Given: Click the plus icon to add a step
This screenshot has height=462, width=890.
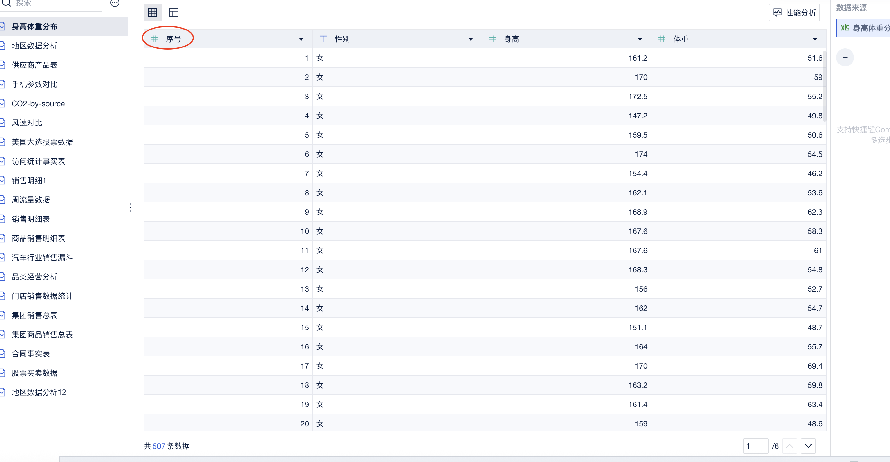Looking at the screenshot, I should click(x=845, y=58).
